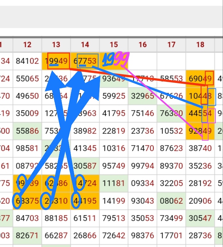Select column header 18
This screenshot has width=223, height=247.
(x=200, y=45)
